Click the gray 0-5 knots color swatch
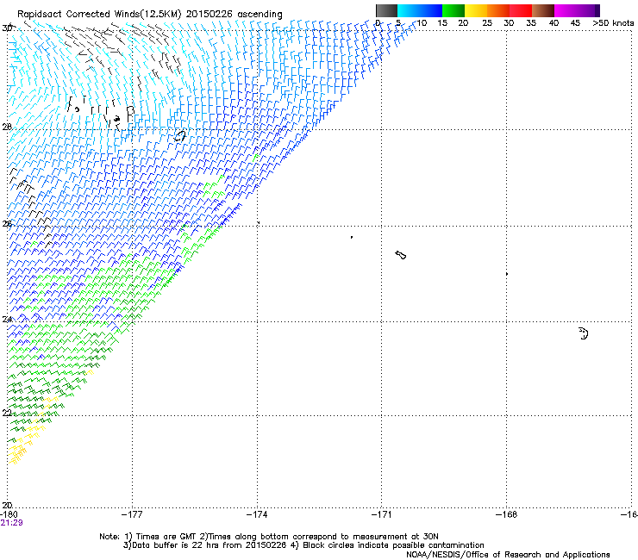This screenshot has width=638, height=560. (386, 10)
